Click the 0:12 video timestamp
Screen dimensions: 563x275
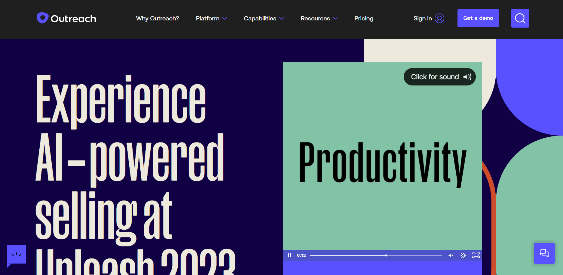point(301,255)
